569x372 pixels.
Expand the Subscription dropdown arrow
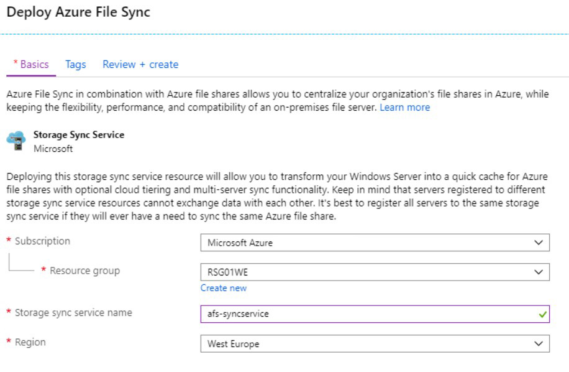tap(539, 243)
